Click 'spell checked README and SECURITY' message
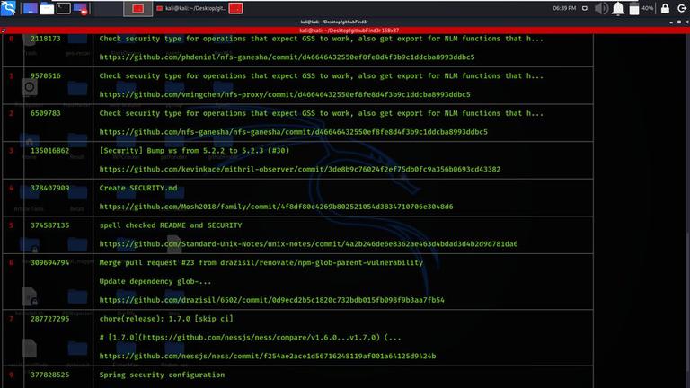This screenshot has width=690, height=388. point(171,225)
